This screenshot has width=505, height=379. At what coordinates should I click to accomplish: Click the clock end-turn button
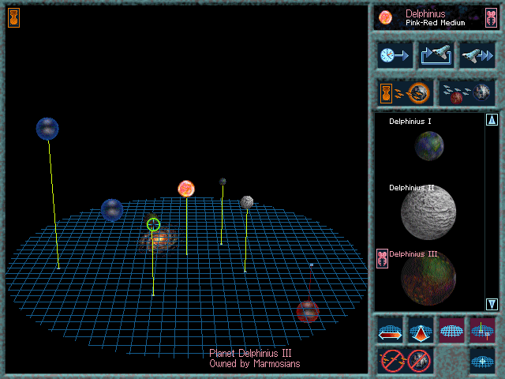click(x=395, y=56)
